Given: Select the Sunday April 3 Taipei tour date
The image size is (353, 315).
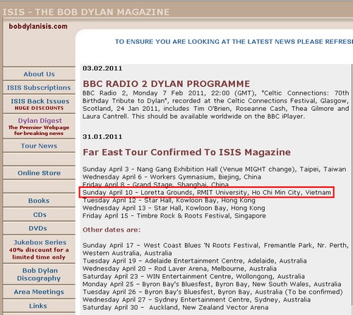Looking at the screenshot, I should point(215,170).
